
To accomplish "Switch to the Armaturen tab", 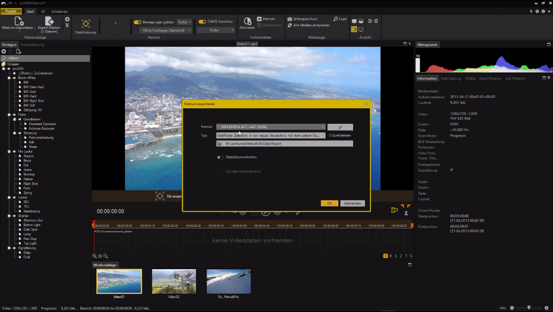I will (x=59, y=11).
